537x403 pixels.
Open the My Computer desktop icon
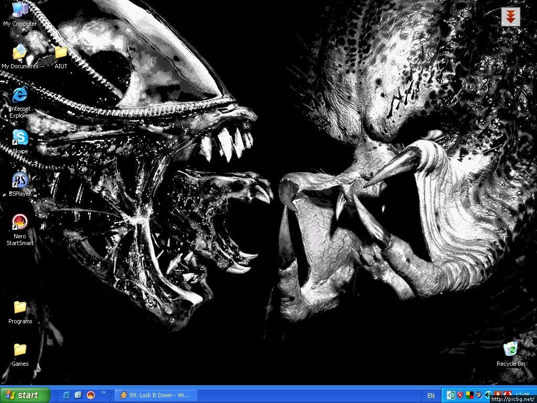(x=20, y=14)
